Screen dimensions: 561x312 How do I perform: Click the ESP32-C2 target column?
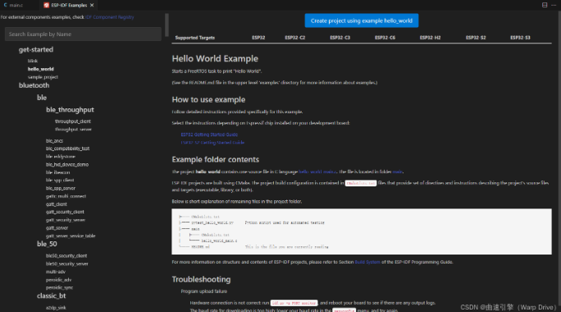[294, 38]
